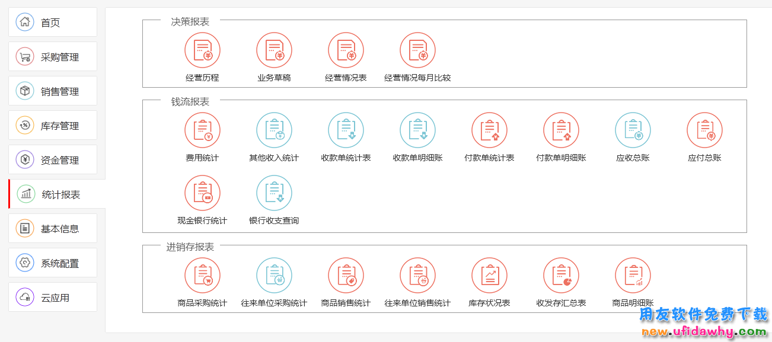Switch to 采购管理 in the sidebar
The height and width of the screenshot is (342, 772).
(53, 57)
